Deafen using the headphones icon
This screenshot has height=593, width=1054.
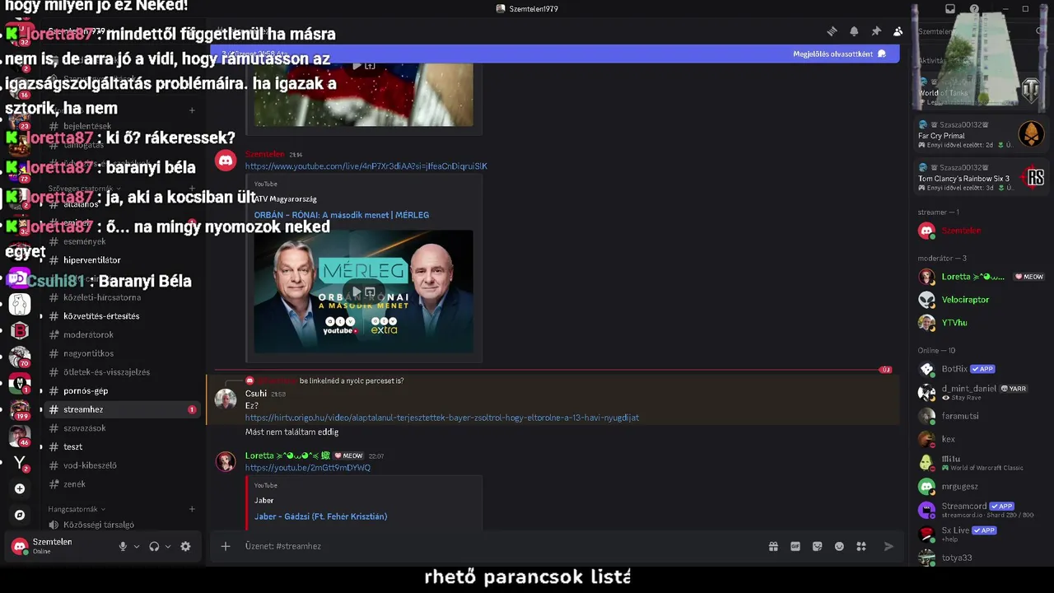[154, 546]
